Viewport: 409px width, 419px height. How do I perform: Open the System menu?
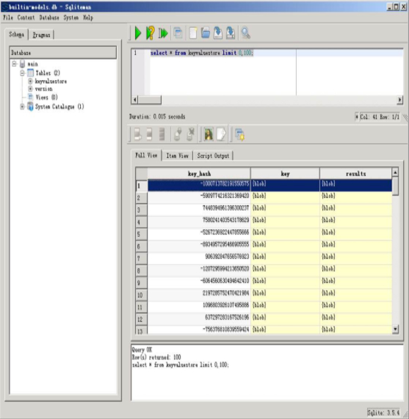click(71, 18)
